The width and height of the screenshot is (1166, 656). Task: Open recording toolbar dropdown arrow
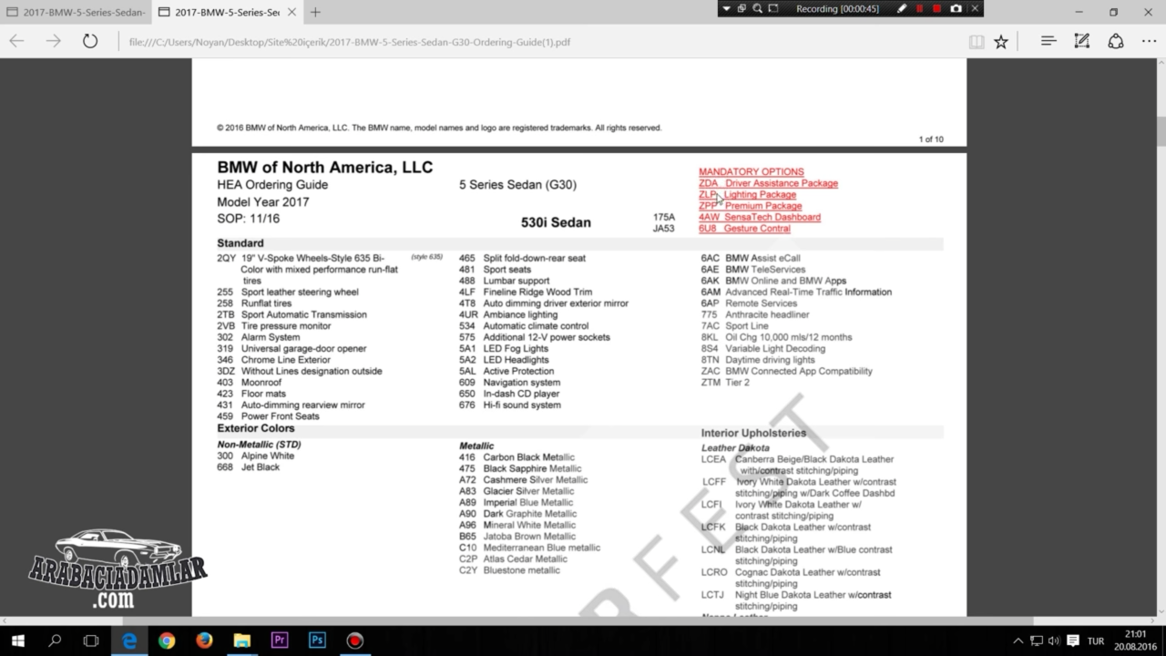[x=726, y=8]
